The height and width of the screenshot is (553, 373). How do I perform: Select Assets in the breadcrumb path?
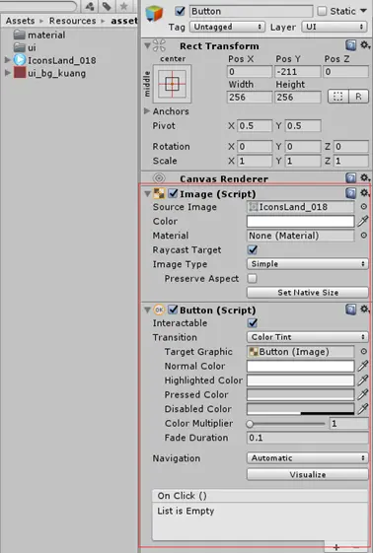point(20,21)
